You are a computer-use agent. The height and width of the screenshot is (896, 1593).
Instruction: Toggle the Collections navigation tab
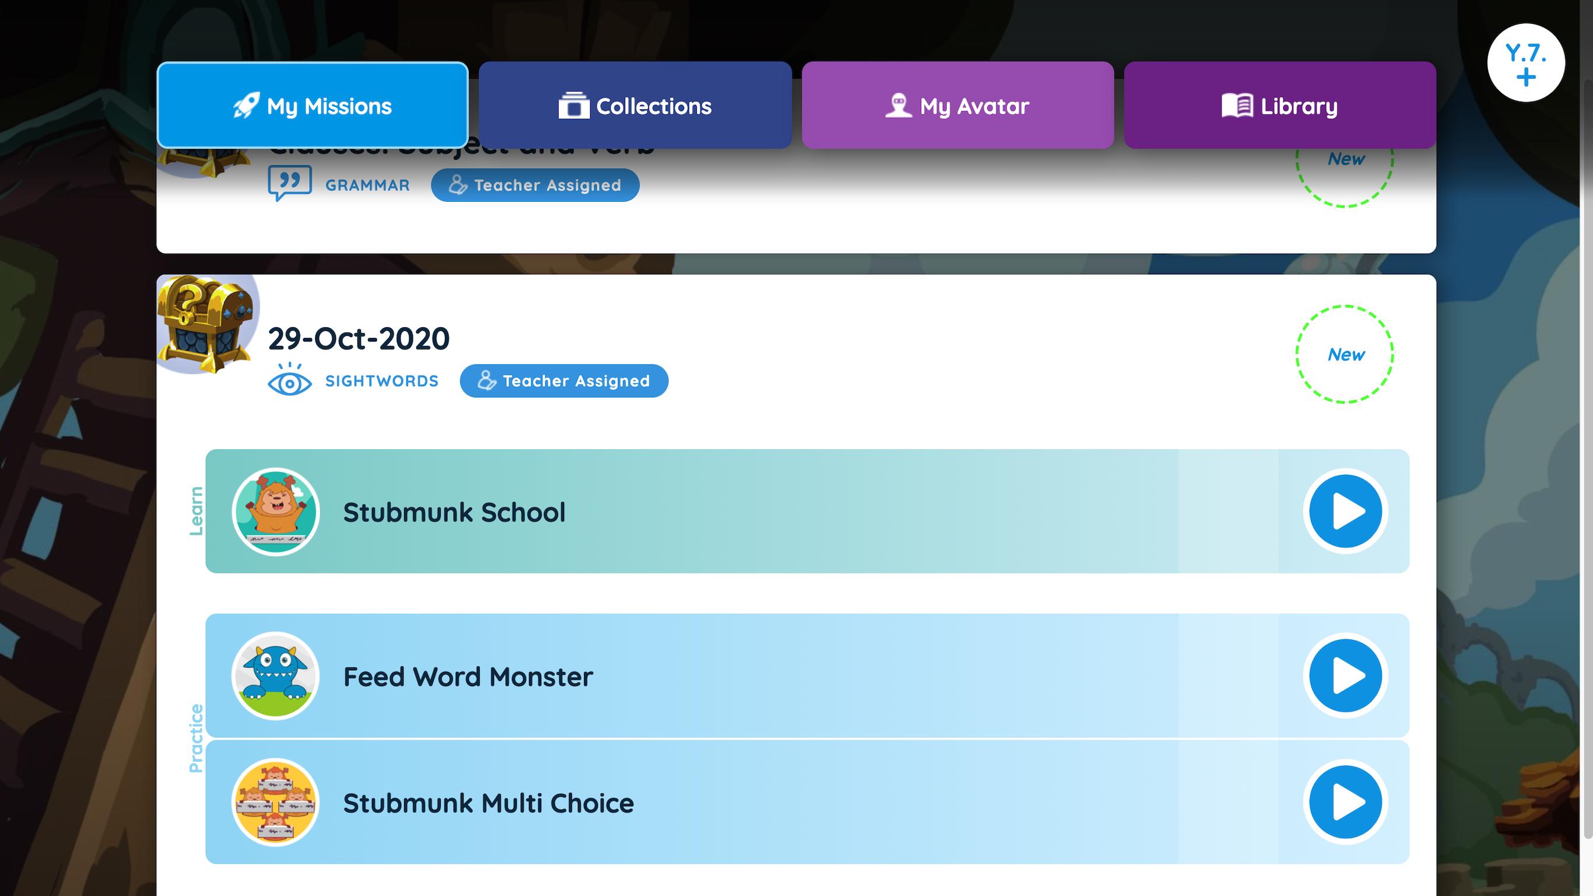click(634, 105)
